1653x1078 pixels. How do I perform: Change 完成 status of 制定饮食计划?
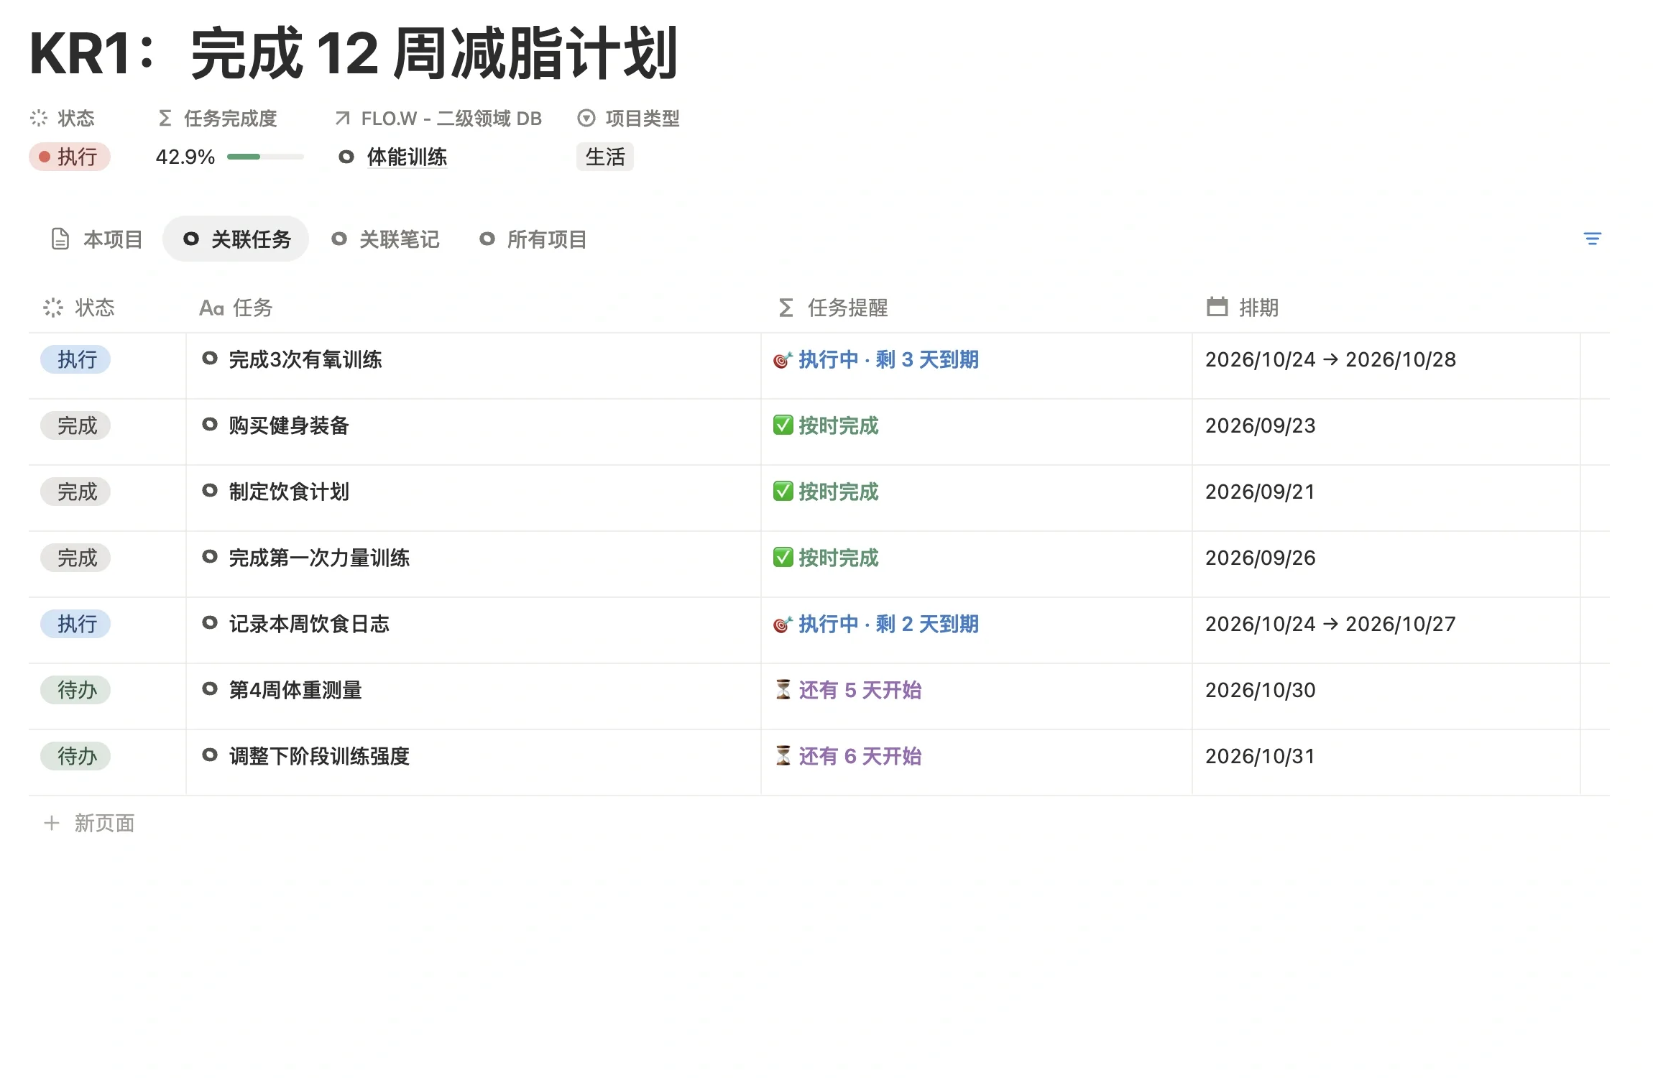click(x=75, y=492)
